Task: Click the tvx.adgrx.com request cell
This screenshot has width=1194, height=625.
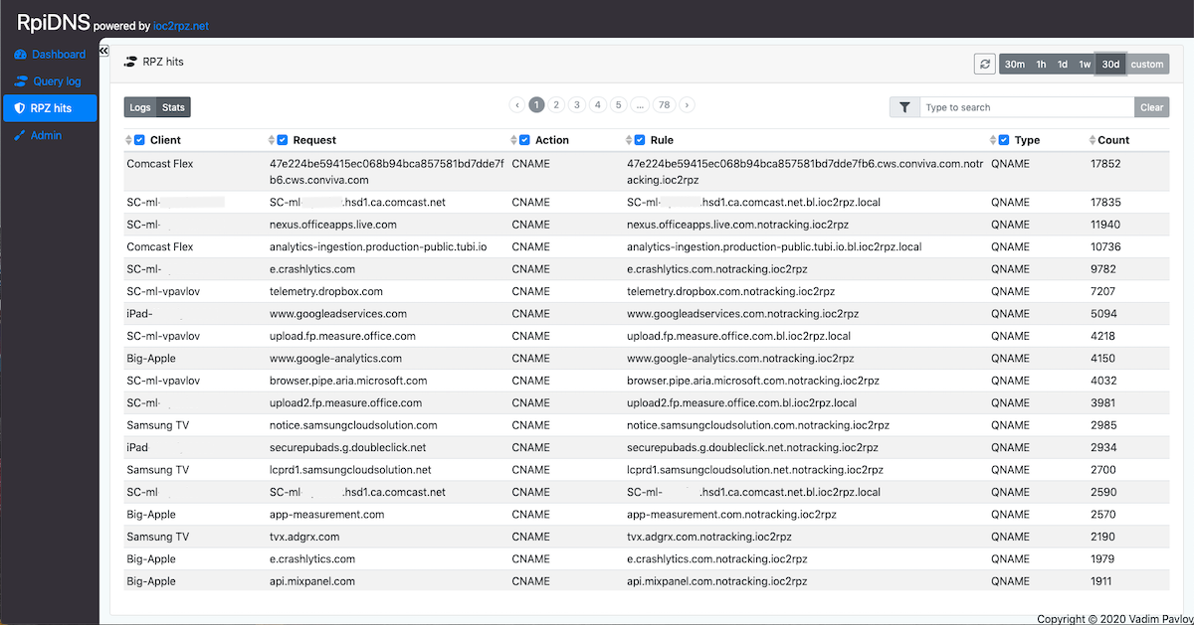Action: point(304,537)
